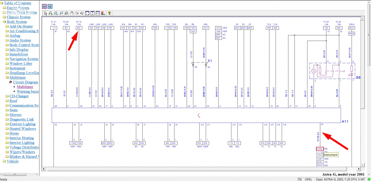Screen dimensions: 371x181
Task: Click the folder icon beside Seats
Action: 7,110
